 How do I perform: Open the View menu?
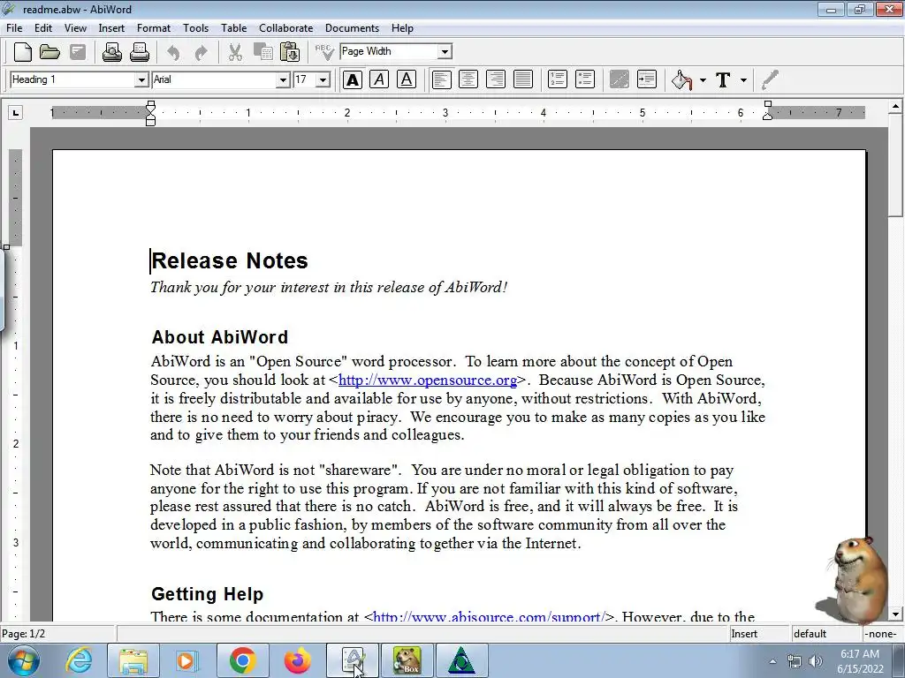pyautogui.click(x=75, y=28)
